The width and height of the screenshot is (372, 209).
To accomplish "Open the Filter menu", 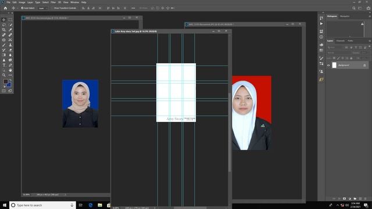I will 53,2.
